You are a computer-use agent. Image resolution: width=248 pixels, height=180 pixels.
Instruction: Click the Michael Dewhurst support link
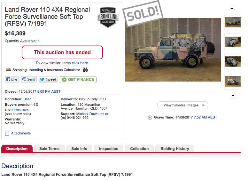90,114
